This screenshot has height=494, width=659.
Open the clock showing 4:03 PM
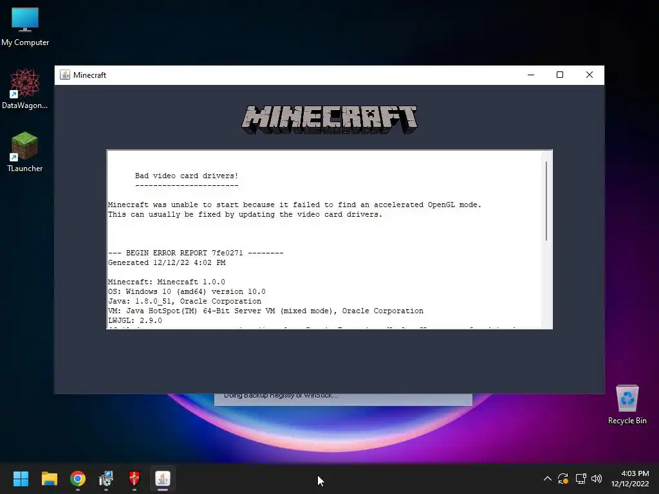[x=630, y=479]
